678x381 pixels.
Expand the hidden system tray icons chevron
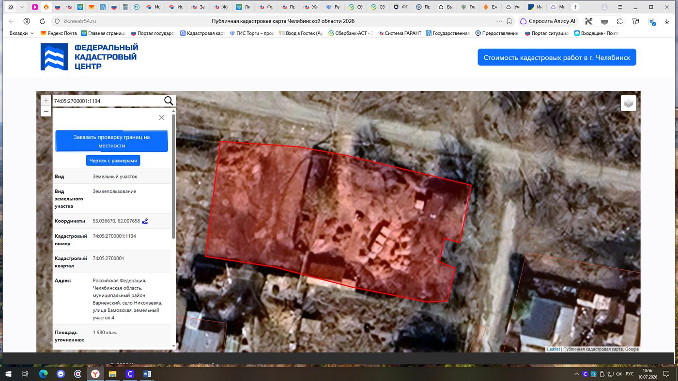(x=576, y=374)
